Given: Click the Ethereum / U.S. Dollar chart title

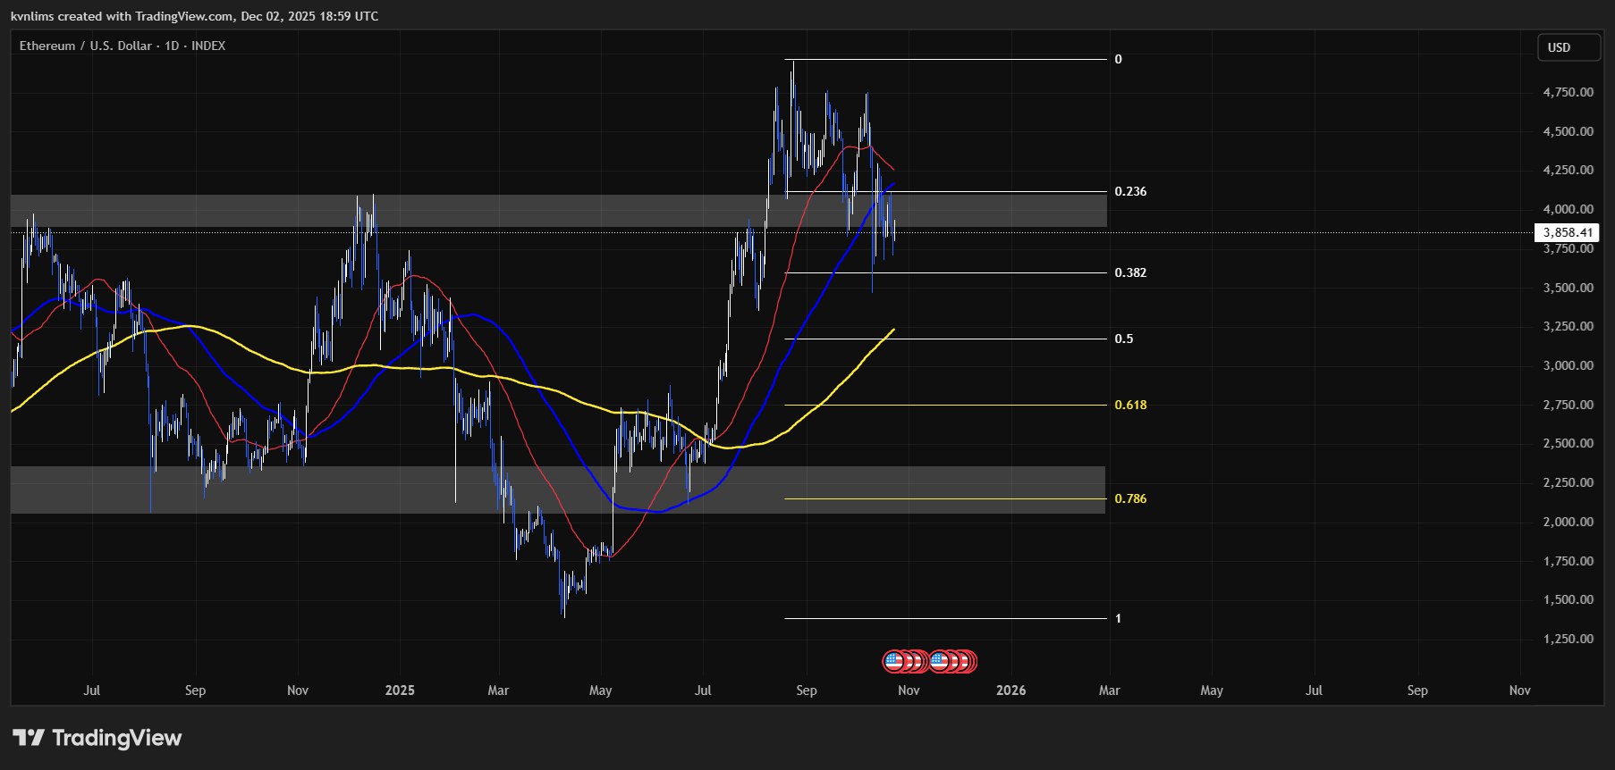Looking at the screenshot, I should coord(123,46).
